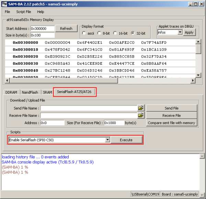Click the Address 0x0 field
Screen dimensions: 206x199
coord(53,123)
